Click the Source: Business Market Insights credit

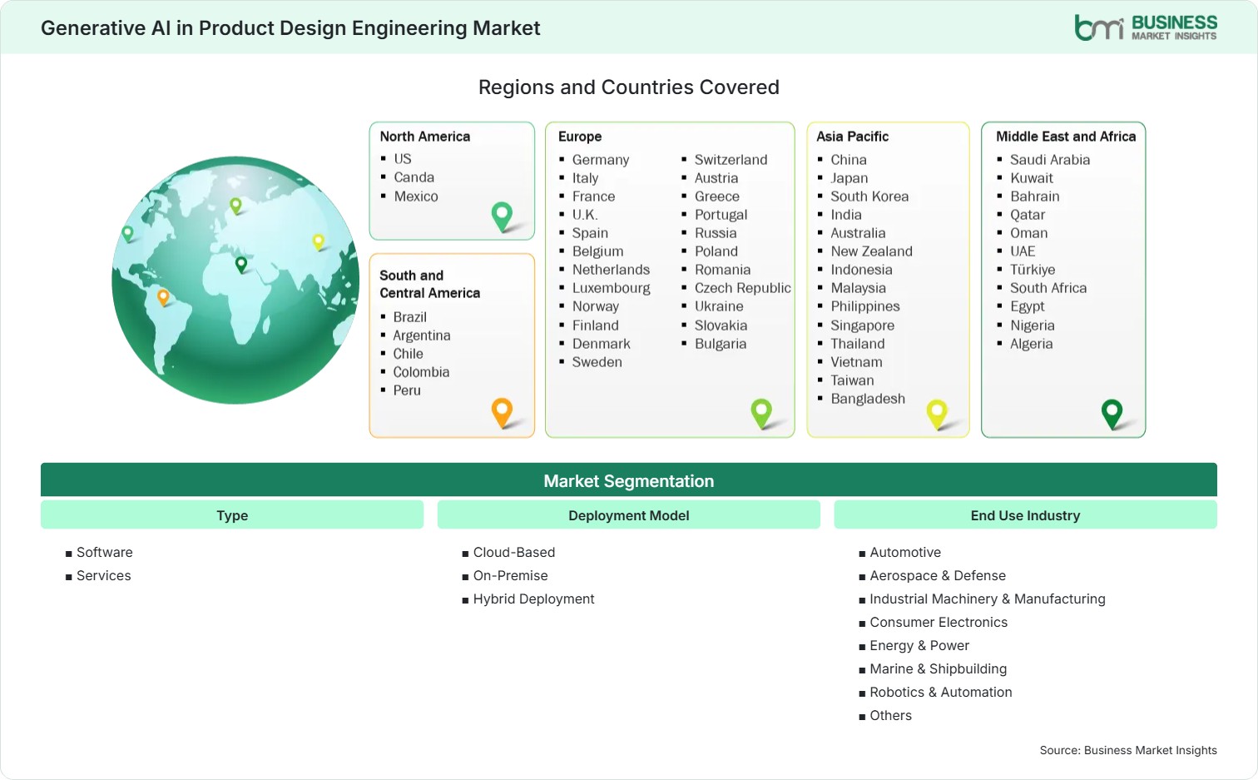[x=1128, y=750]
